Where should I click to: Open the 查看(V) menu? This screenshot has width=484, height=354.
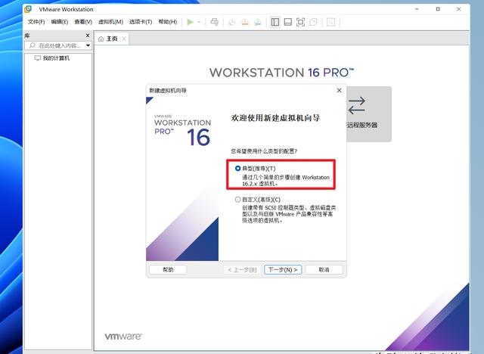click(83, 22)
